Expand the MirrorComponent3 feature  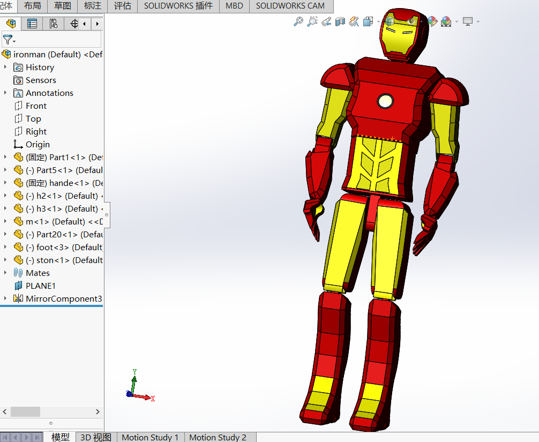pyautogui.click(x=5, y=298)
